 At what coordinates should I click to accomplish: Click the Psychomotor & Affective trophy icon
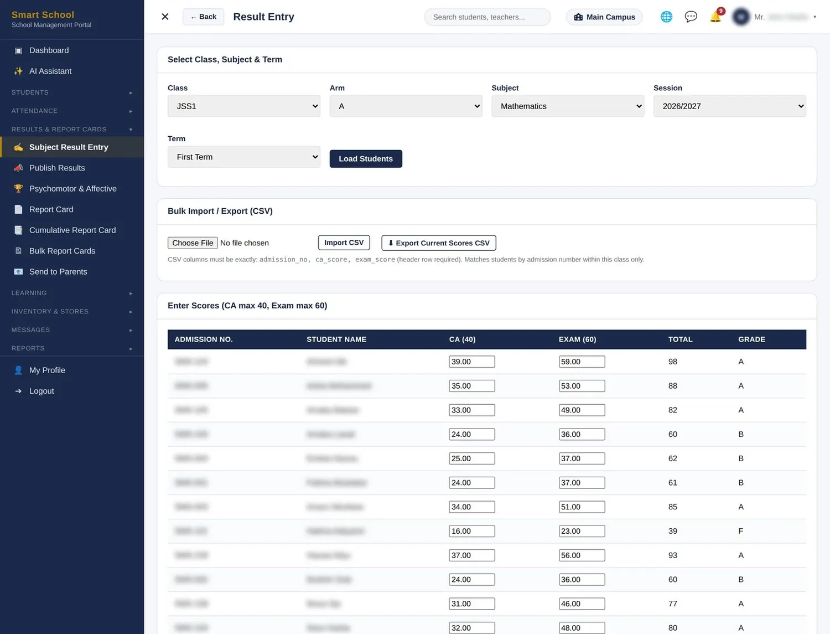click(x=18, y=188)
